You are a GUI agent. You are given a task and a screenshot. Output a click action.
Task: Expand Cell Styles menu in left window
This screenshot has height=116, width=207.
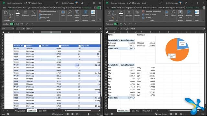[x=44, y=18]
